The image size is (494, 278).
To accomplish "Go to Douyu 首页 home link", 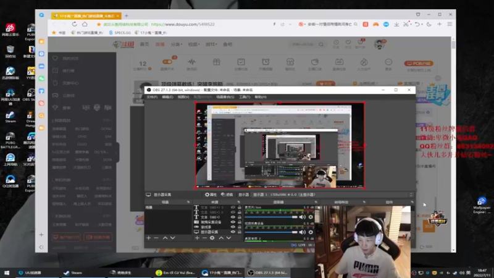I will point(144,44).
